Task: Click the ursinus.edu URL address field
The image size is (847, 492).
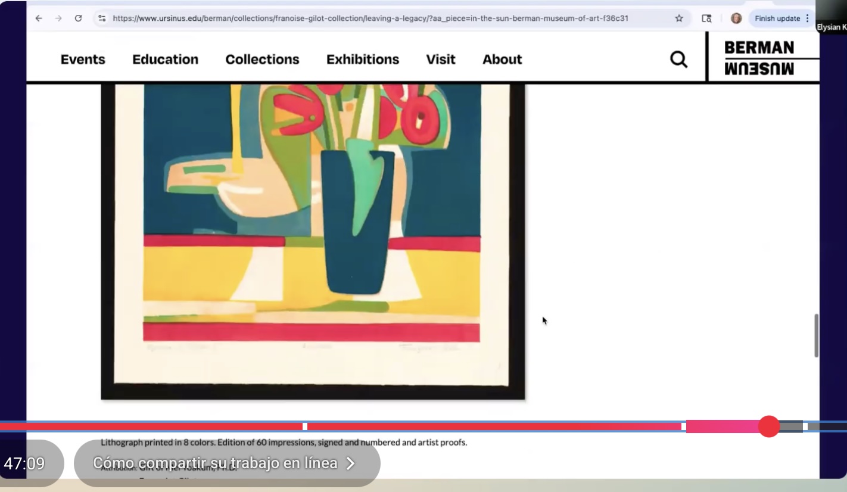Action: point(369,18)
